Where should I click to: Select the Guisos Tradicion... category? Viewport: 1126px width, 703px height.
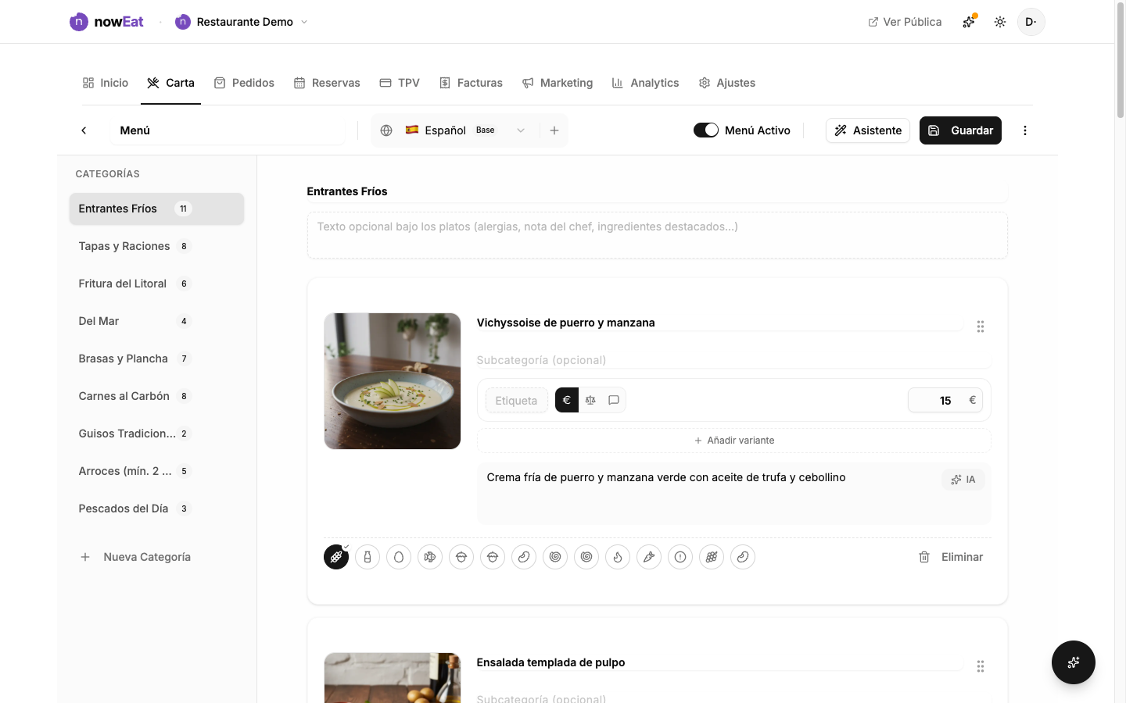tap(156, 434)
